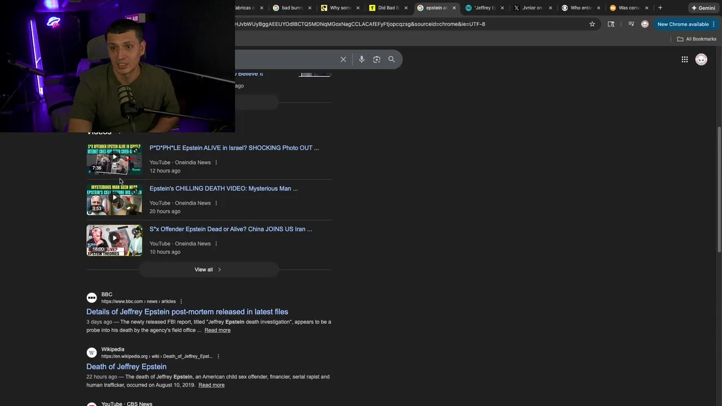Close the 'Who ente' tab
The width and height of the screenshot is (722, 406).
(598, 8)
